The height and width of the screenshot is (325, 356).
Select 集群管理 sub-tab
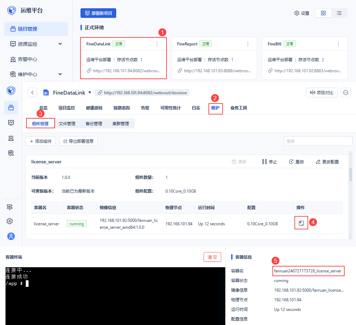pos(121,124)
